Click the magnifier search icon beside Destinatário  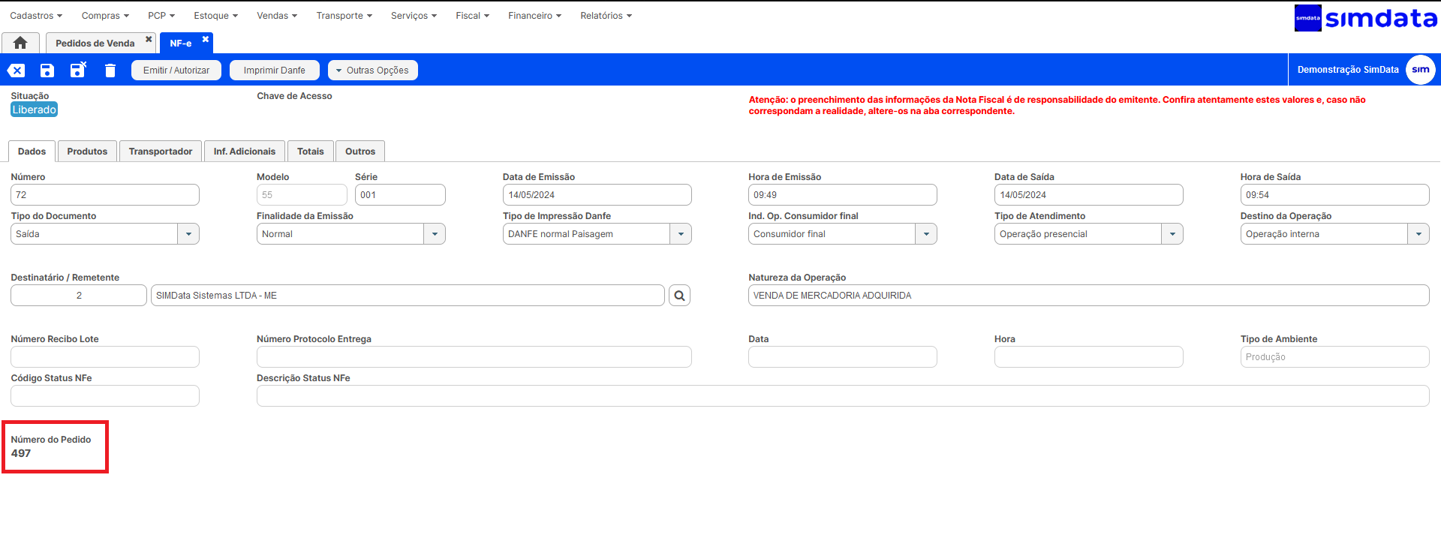[679, 296]
